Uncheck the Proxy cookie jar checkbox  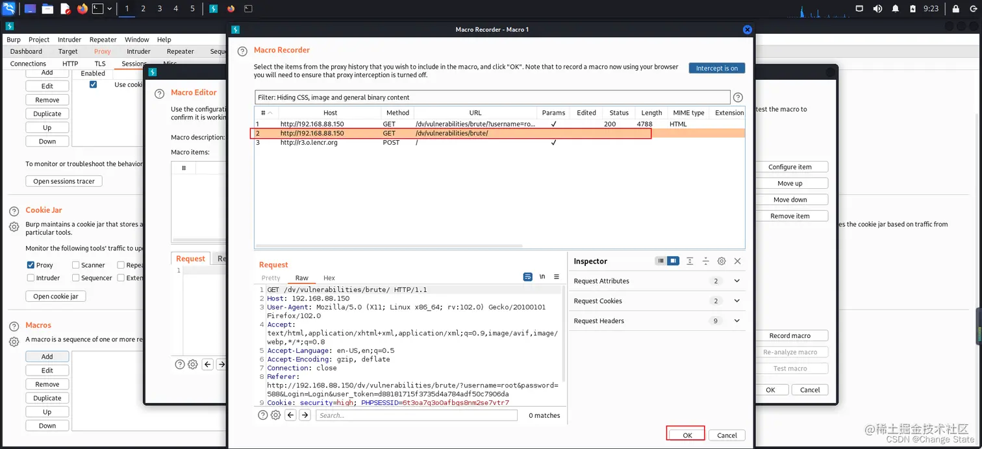point(31,265)
